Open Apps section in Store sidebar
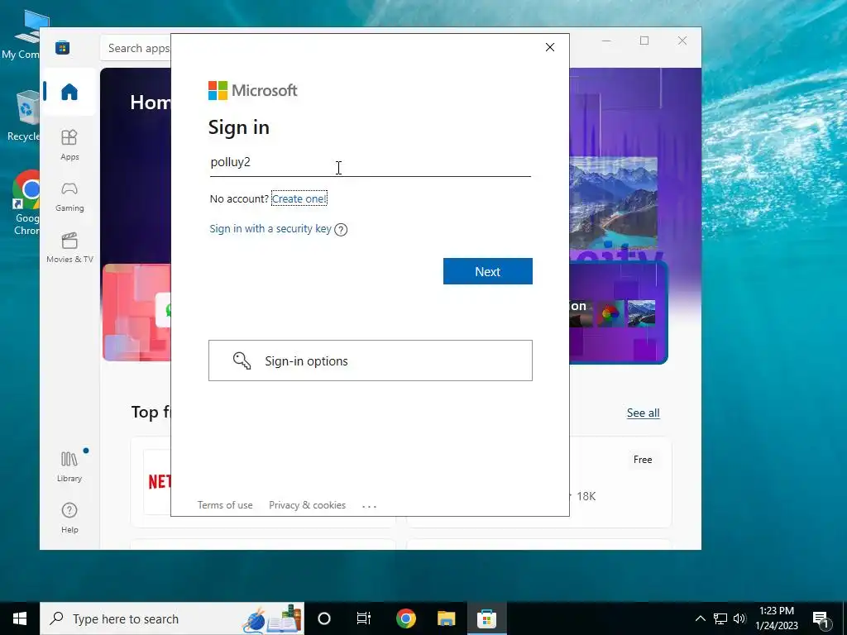This screenshot has width=847, height=635. [x=69, y=145]
